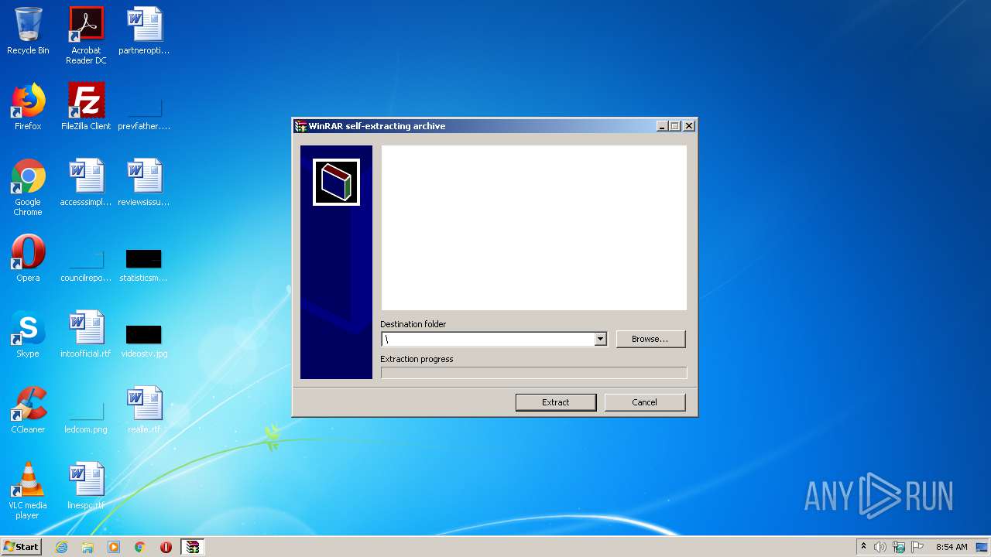The image size is (991, 557).
Task: Minimize the WinRAR self-extracting window
Action: (662, 126)
